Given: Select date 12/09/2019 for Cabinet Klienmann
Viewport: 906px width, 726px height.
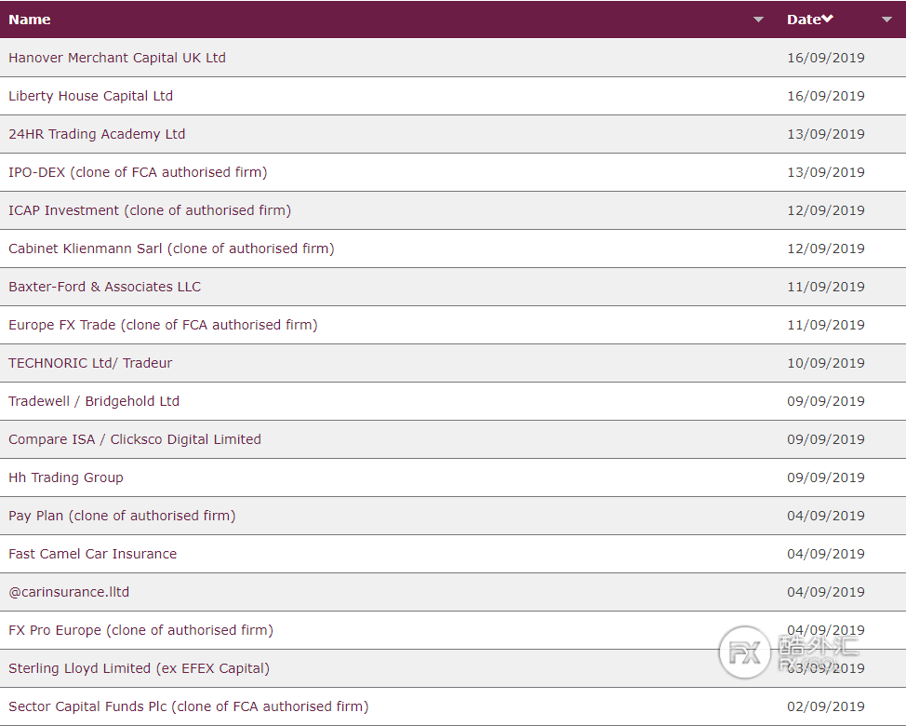Looking at the screenshot, I should tap(826, 249).
